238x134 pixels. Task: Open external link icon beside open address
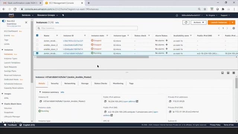coord(137,101)
